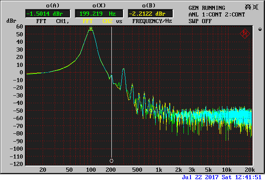
Task: Click the 1k label on frequency axis
Action: (x=159, y=170)
